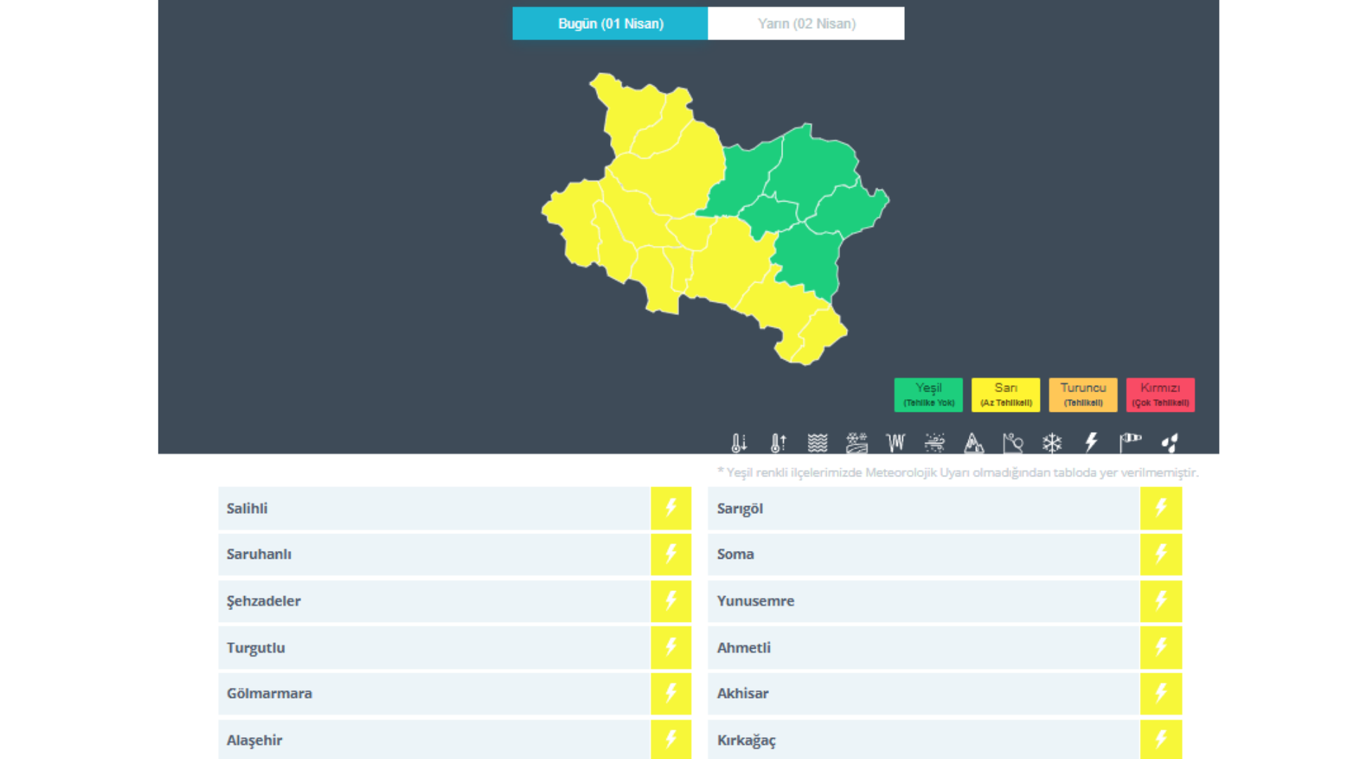The image size is (1351, 759).
Task: Click the Turuncu (Tehlikeli) legend box
Action: pos(1083,395)
